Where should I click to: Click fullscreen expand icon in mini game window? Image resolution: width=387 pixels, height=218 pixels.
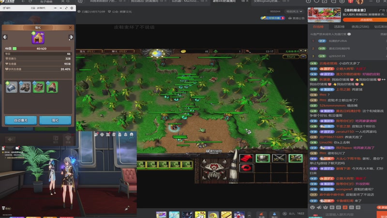pyautogui.click(x=66, y=8)
